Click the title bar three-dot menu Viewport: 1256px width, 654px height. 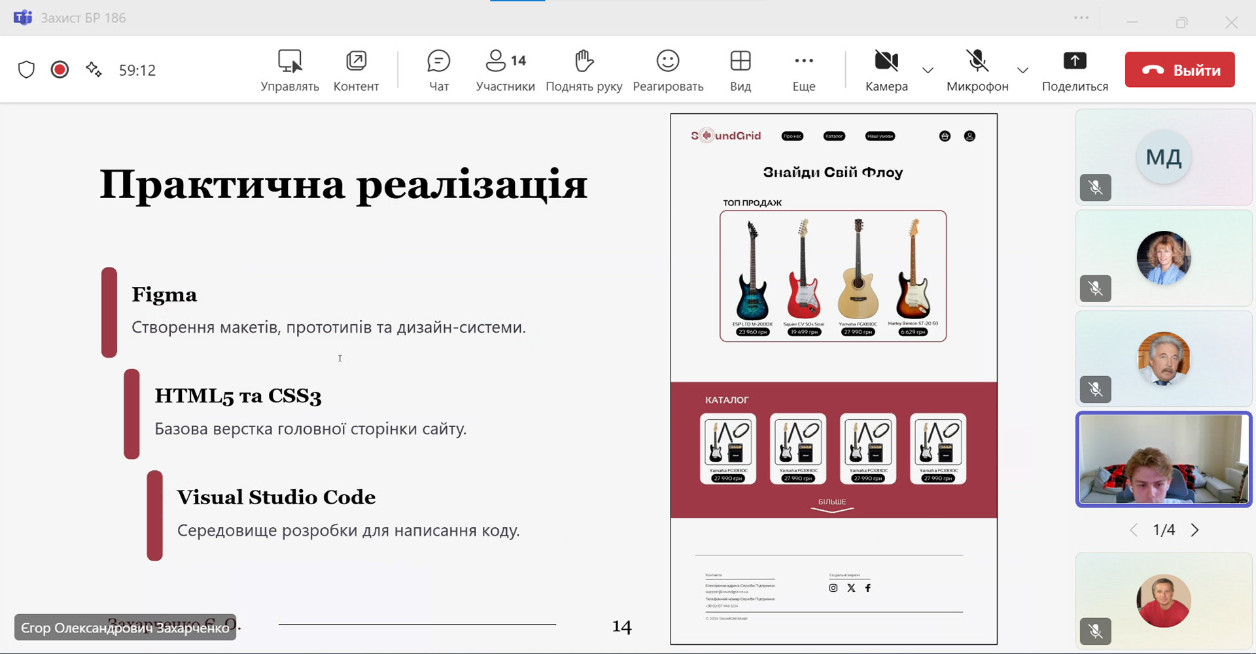pos(1081,18)
